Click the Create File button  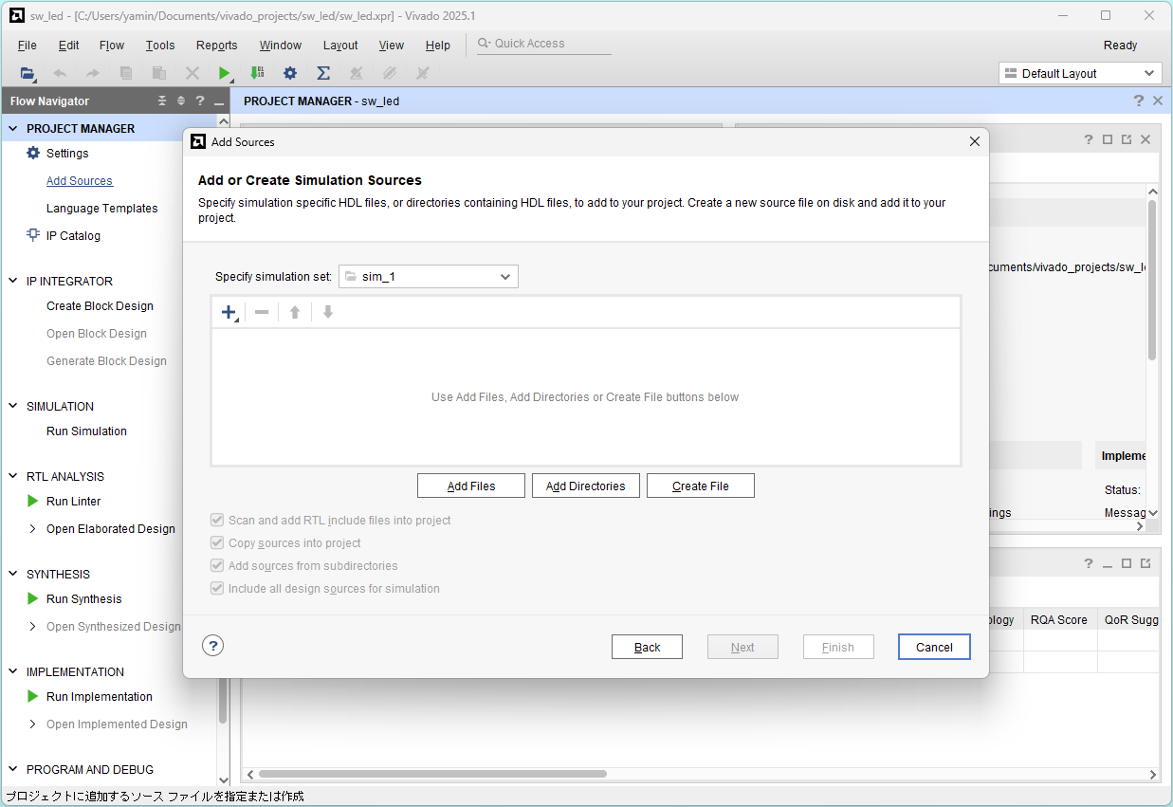(x=700, y=486)
